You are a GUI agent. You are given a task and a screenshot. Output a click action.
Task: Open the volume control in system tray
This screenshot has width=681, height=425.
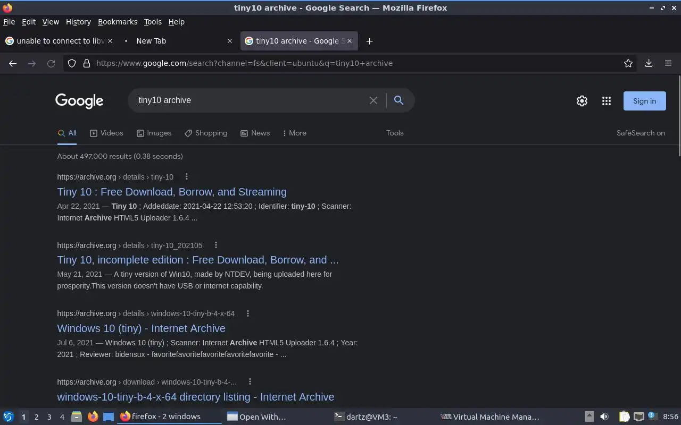(604, 416)
